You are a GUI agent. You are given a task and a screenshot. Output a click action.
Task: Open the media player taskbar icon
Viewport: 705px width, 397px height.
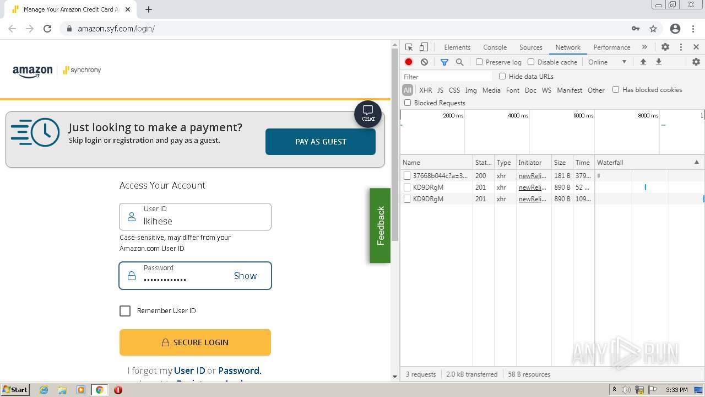81,390
